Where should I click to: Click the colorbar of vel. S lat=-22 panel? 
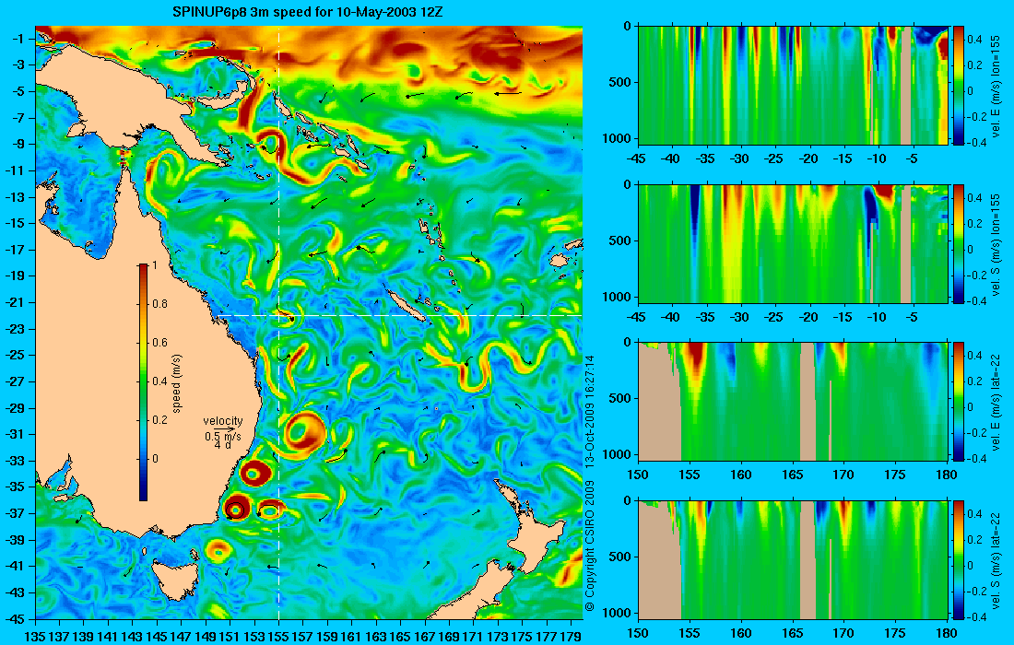click(x=958, y=559)
